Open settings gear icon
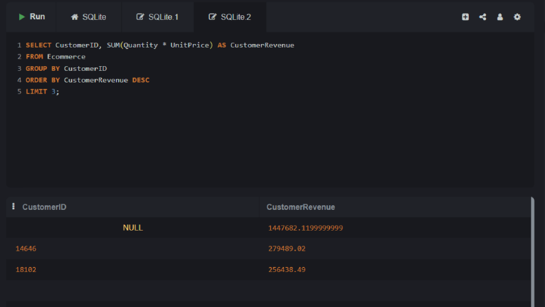 518,17
